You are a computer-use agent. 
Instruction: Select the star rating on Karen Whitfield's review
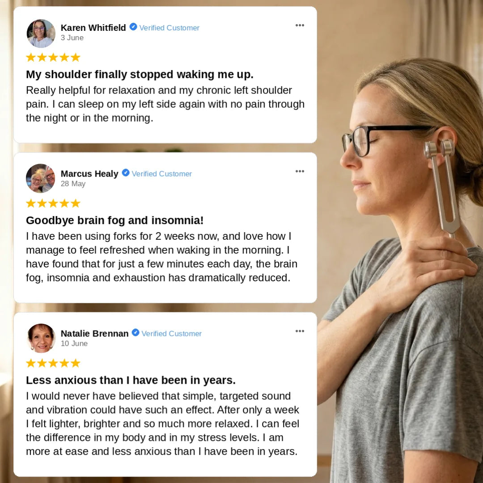point(53,57)
